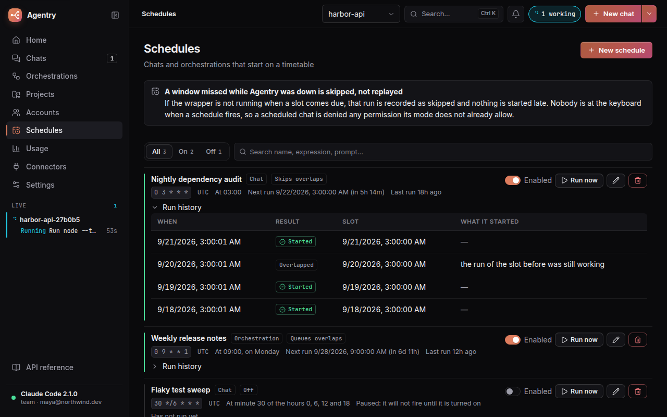667x417 pixels.
Task: Click the search magnifier in the top bar
Action: [414, 14]
